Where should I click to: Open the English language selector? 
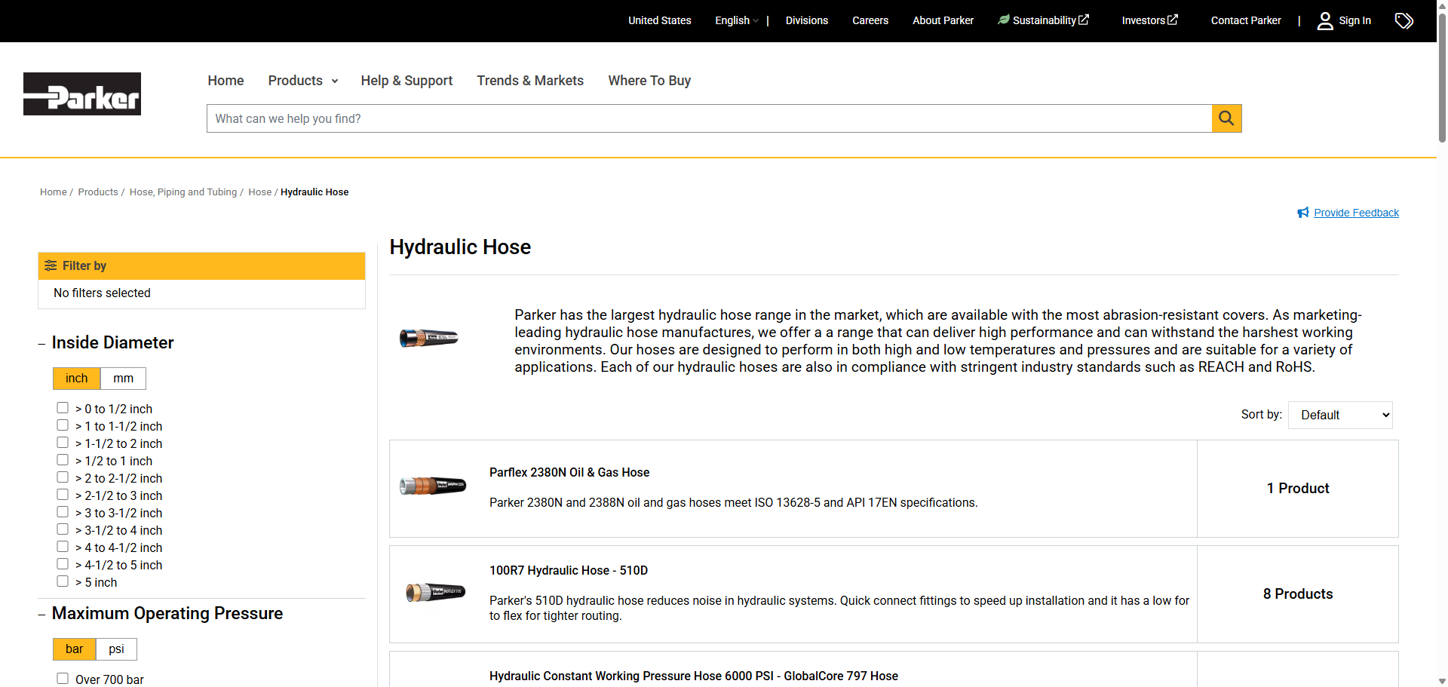click(x=736, y=20)
